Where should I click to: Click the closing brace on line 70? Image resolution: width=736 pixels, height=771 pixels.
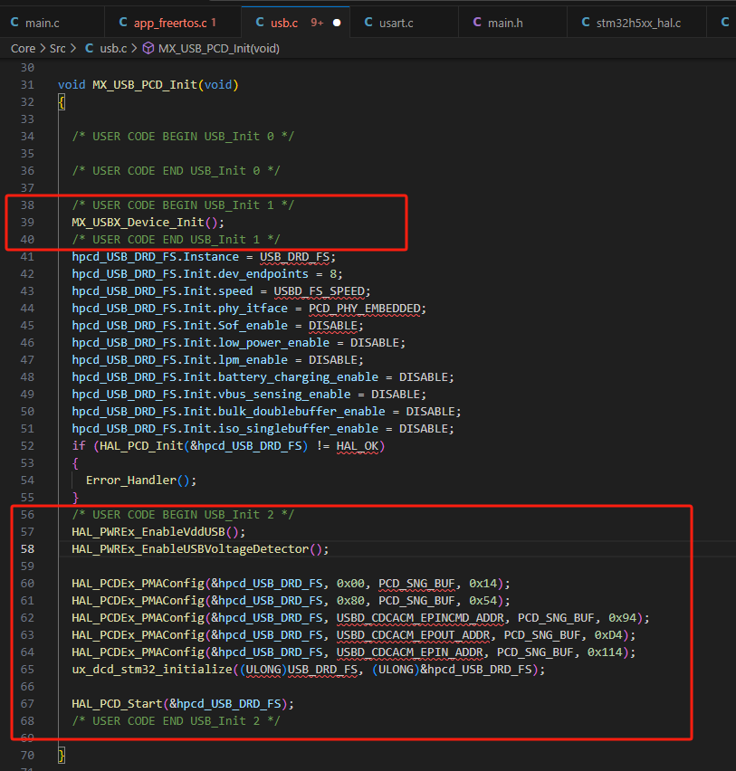pos(61,756)
